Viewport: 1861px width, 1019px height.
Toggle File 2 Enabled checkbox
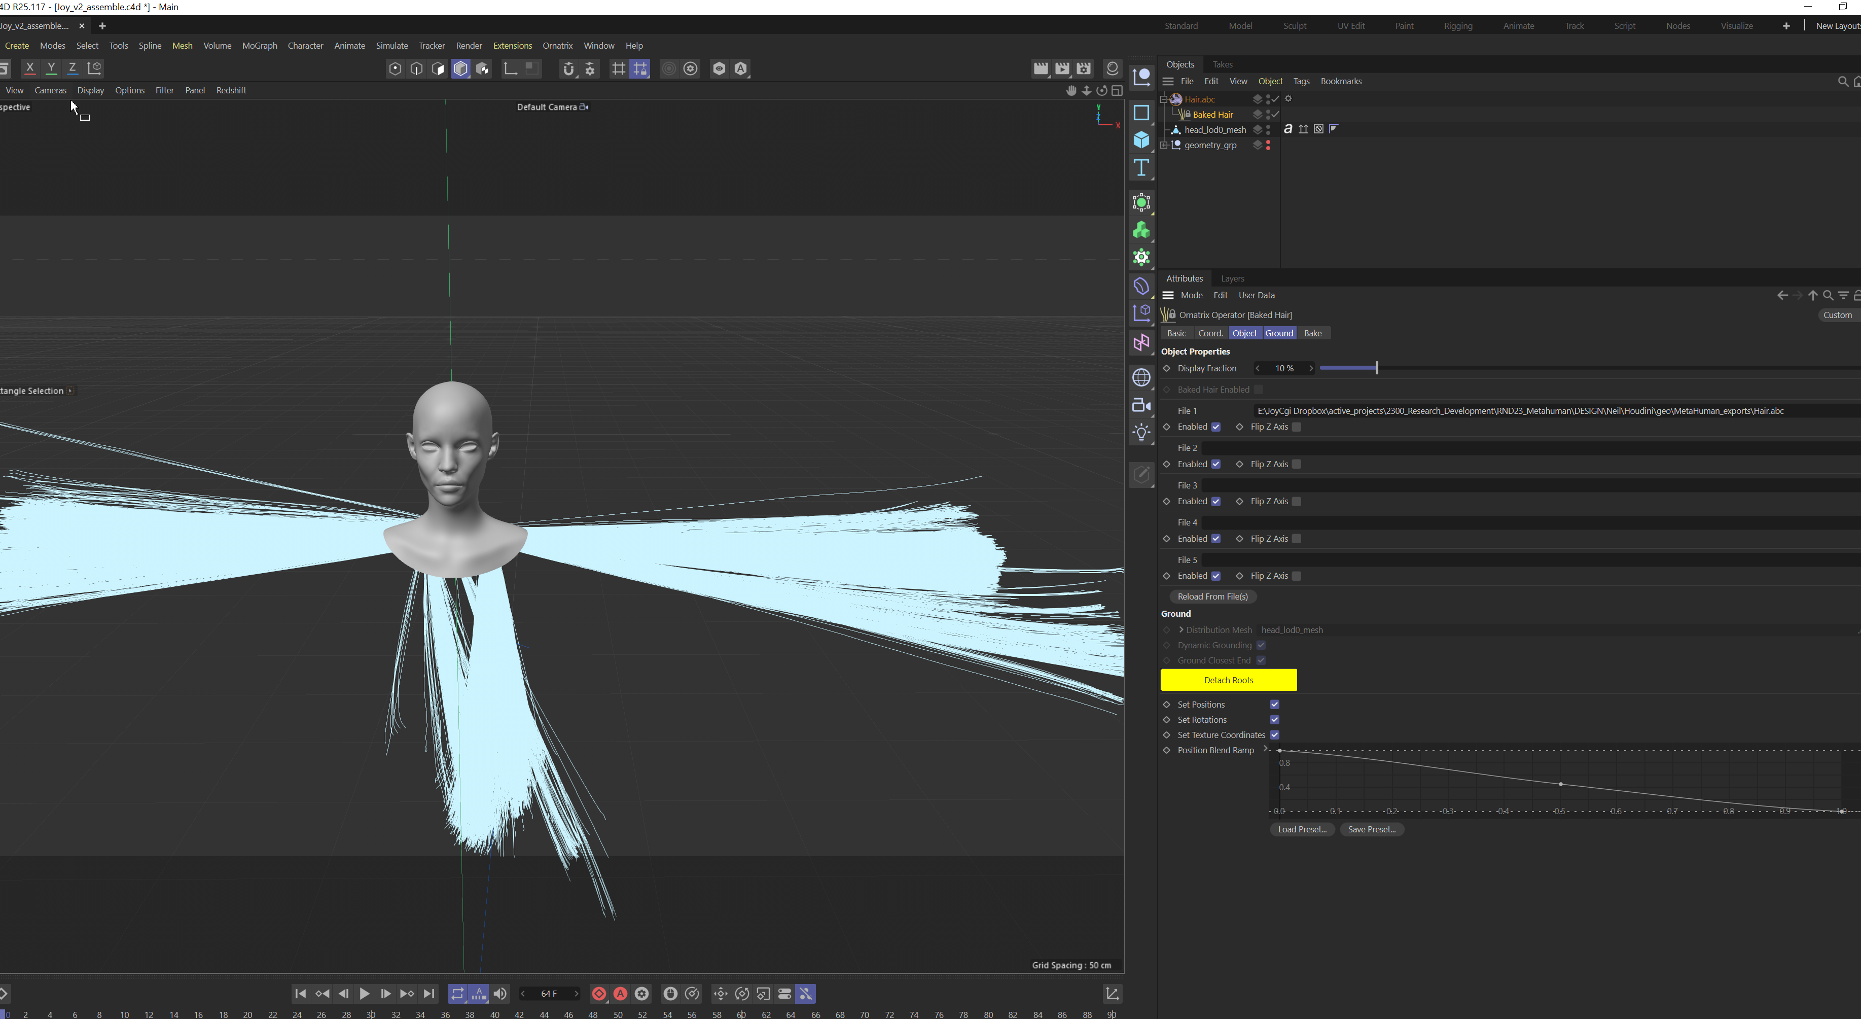[1216, 464]
